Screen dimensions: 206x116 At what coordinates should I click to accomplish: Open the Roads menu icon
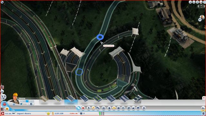(x=78, y=108)
